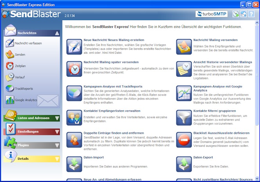Click Doppelte Einträge finden icon
Viewport: 260px width, 182px height.
pos(74,140)
